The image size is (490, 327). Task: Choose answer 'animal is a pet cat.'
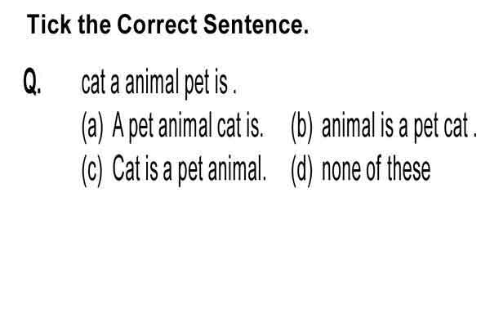[x=399, y=127]
